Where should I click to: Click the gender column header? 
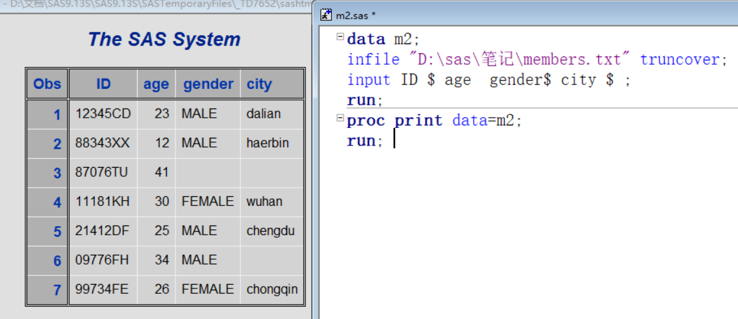click(x=208, y=84)
